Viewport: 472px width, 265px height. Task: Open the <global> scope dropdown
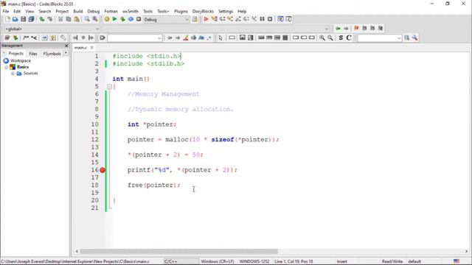pos(97,29)
